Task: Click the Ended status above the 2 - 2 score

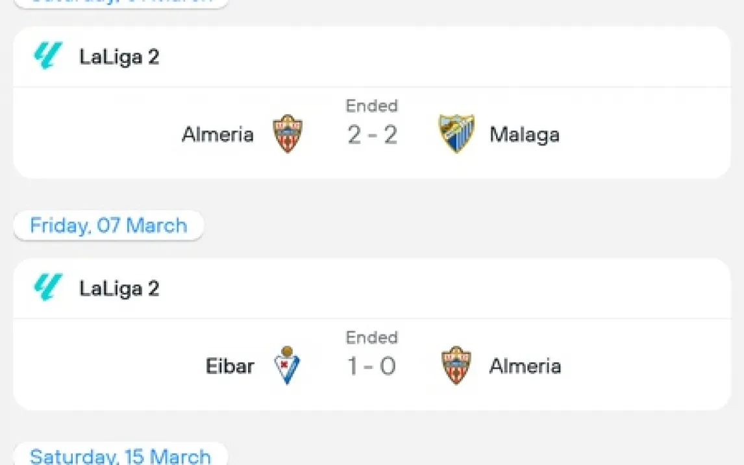Action: (372, 105)
